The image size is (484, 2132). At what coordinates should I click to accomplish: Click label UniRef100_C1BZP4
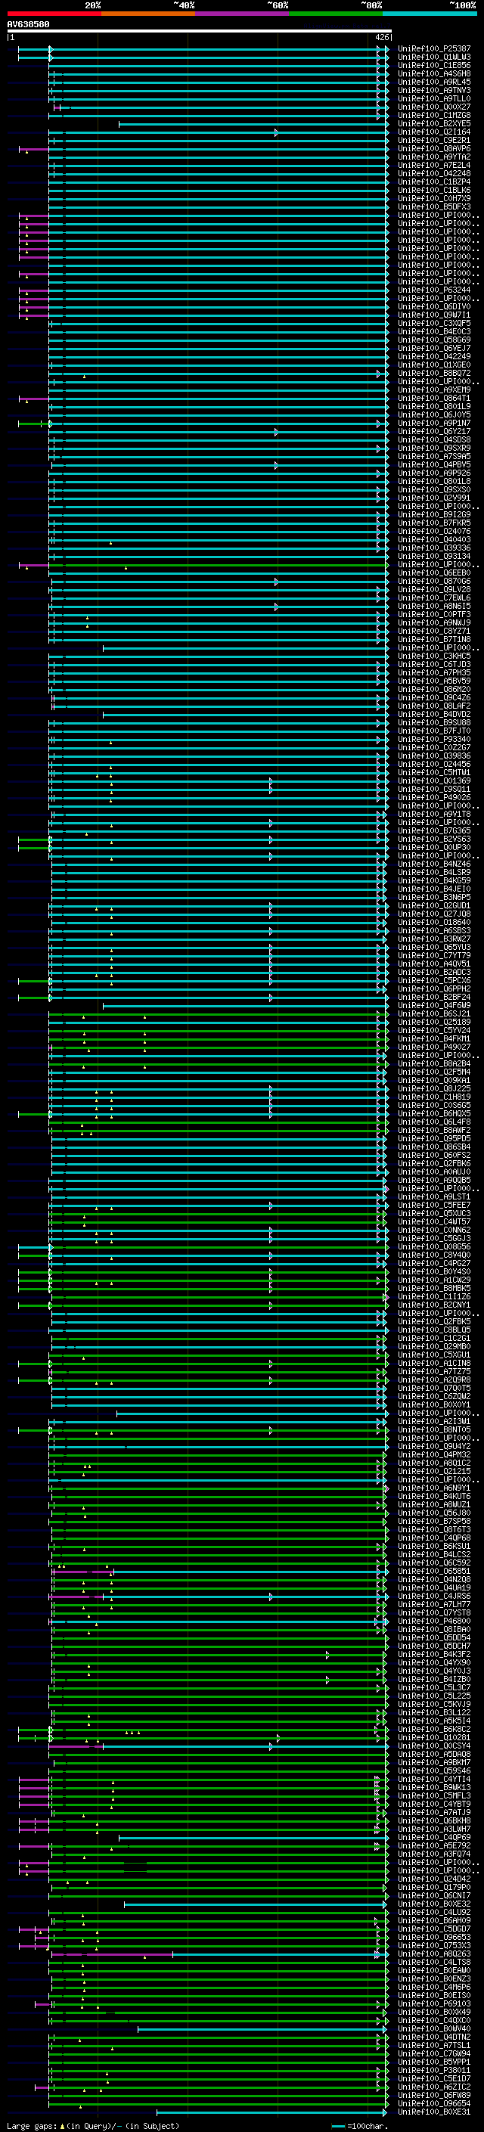pos(433,182)
